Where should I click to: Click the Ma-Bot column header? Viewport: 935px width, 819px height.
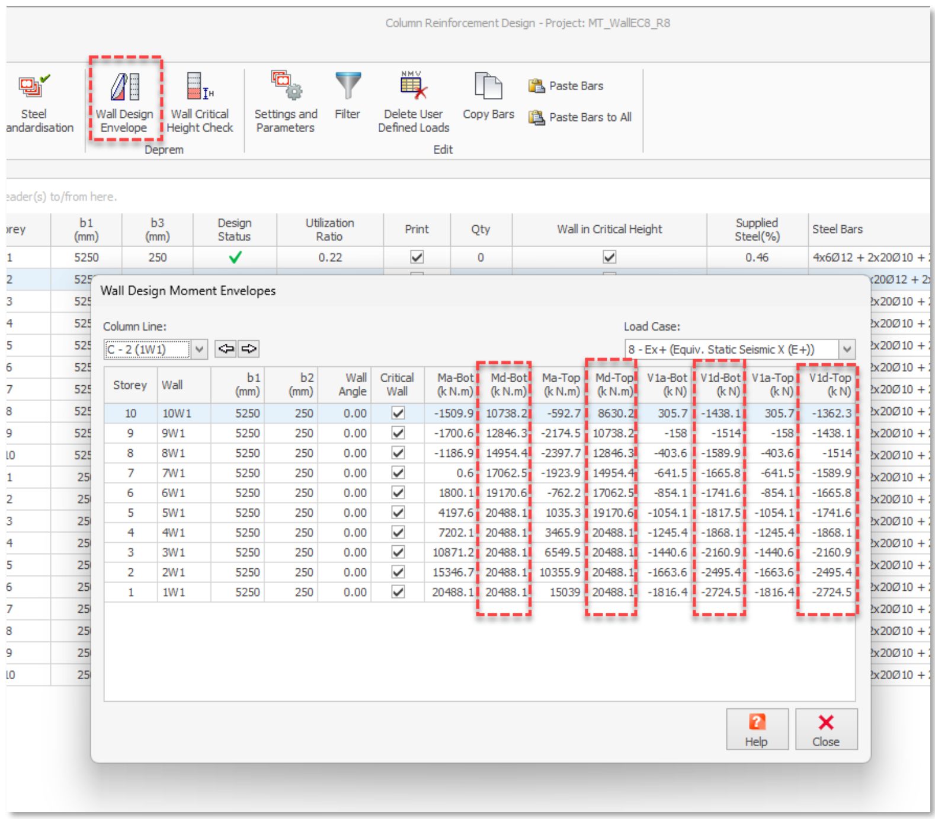451,385
